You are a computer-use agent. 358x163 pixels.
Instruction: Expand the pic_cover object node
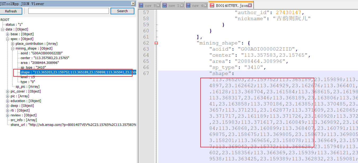(8, 91)
